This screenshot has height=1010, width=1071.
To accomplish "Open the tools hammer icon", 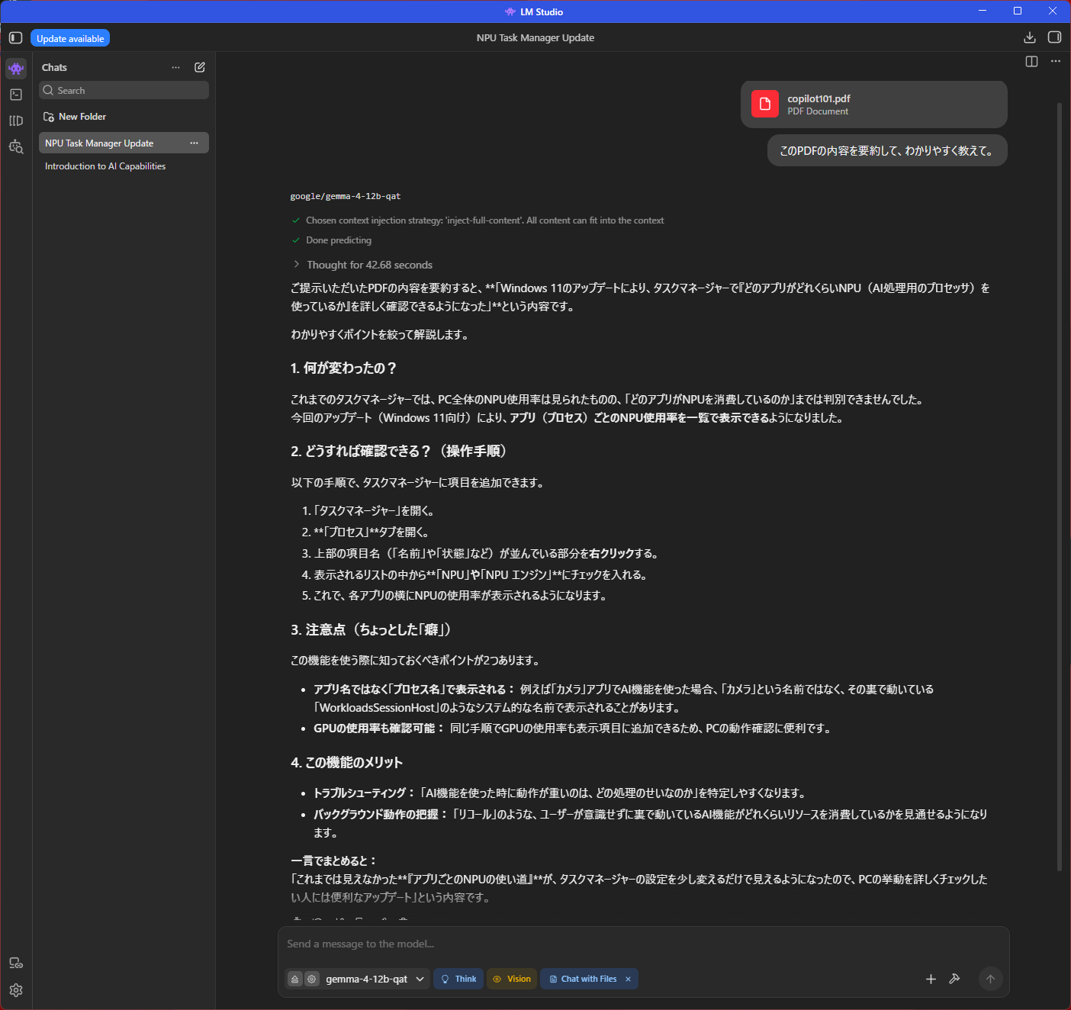I will pyautogui.click(x=954, y=979).
